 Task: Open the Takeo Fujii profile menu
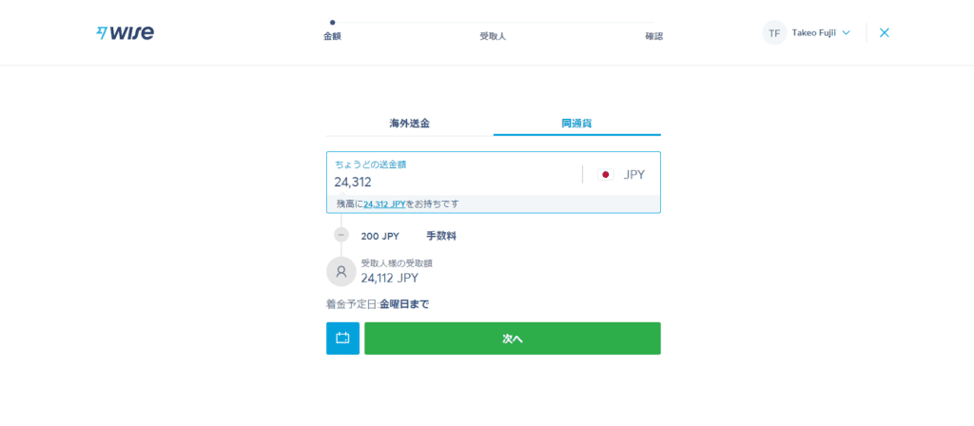coord(807,33)
